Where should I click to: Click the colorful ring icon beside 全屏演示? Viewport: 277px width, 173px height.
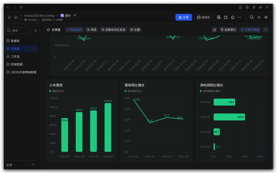tap(214, 30)
